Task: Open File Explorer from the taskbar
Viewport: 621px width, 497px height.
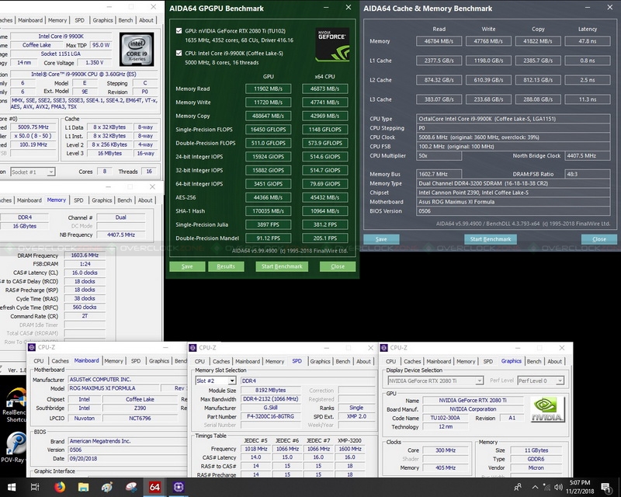Action: pos(83,487)
